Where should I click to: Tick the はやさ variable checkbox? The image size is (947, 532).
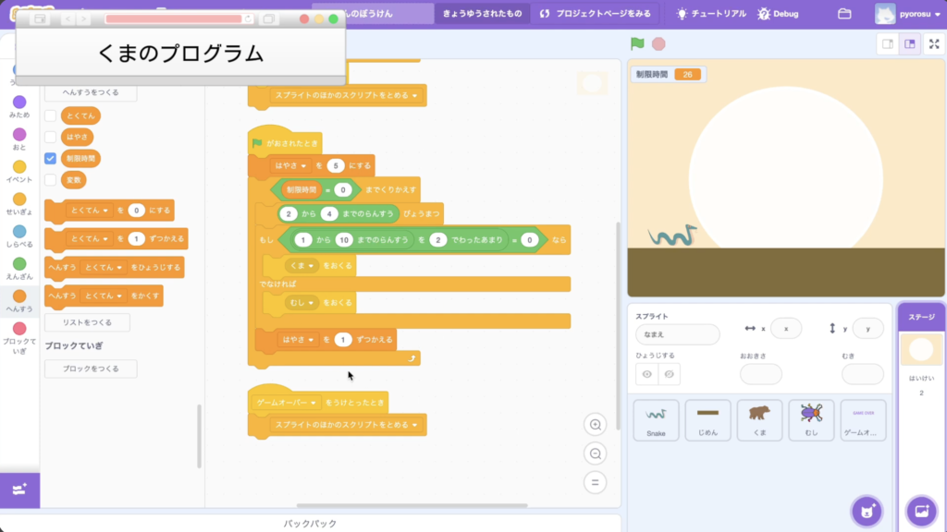tap(51, 137)
